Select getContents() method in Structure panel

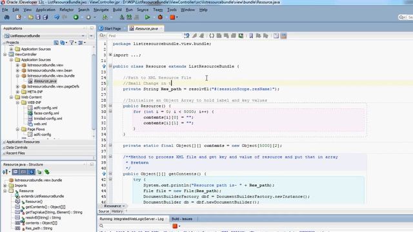click(x=45, y=207)
